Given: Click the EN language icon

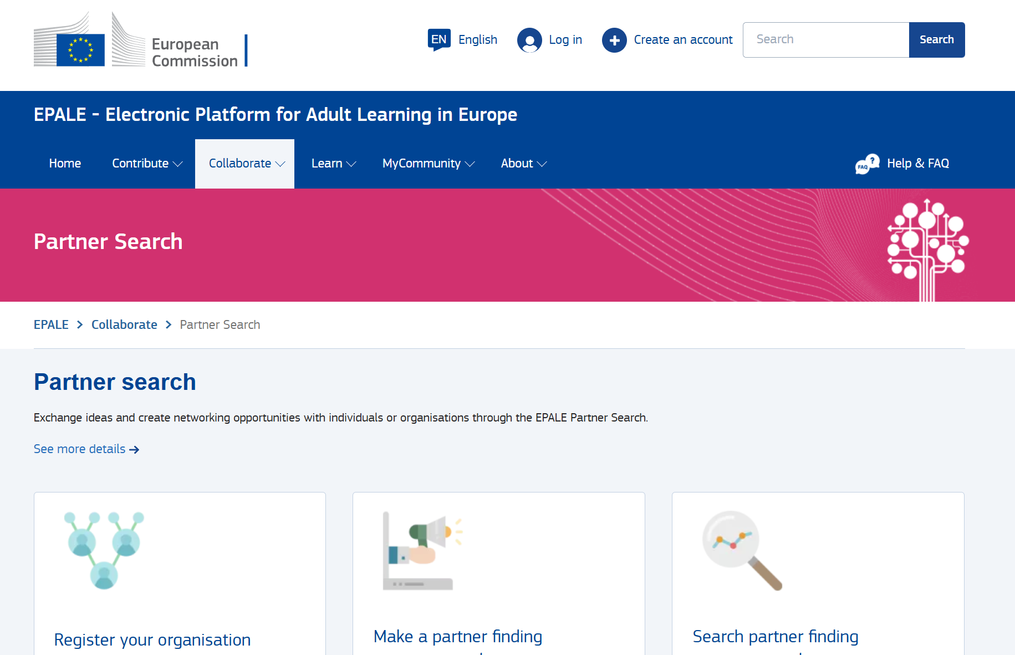Looking at the screenshot, I should tap(438, 40).
